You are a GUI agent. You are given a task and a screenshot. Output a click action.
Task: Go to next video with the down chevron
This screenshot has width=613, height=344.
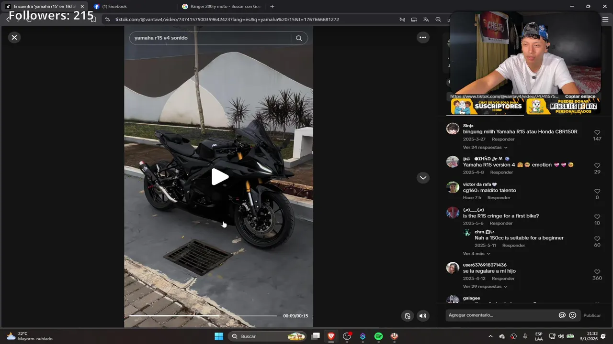tap(423, 178)
